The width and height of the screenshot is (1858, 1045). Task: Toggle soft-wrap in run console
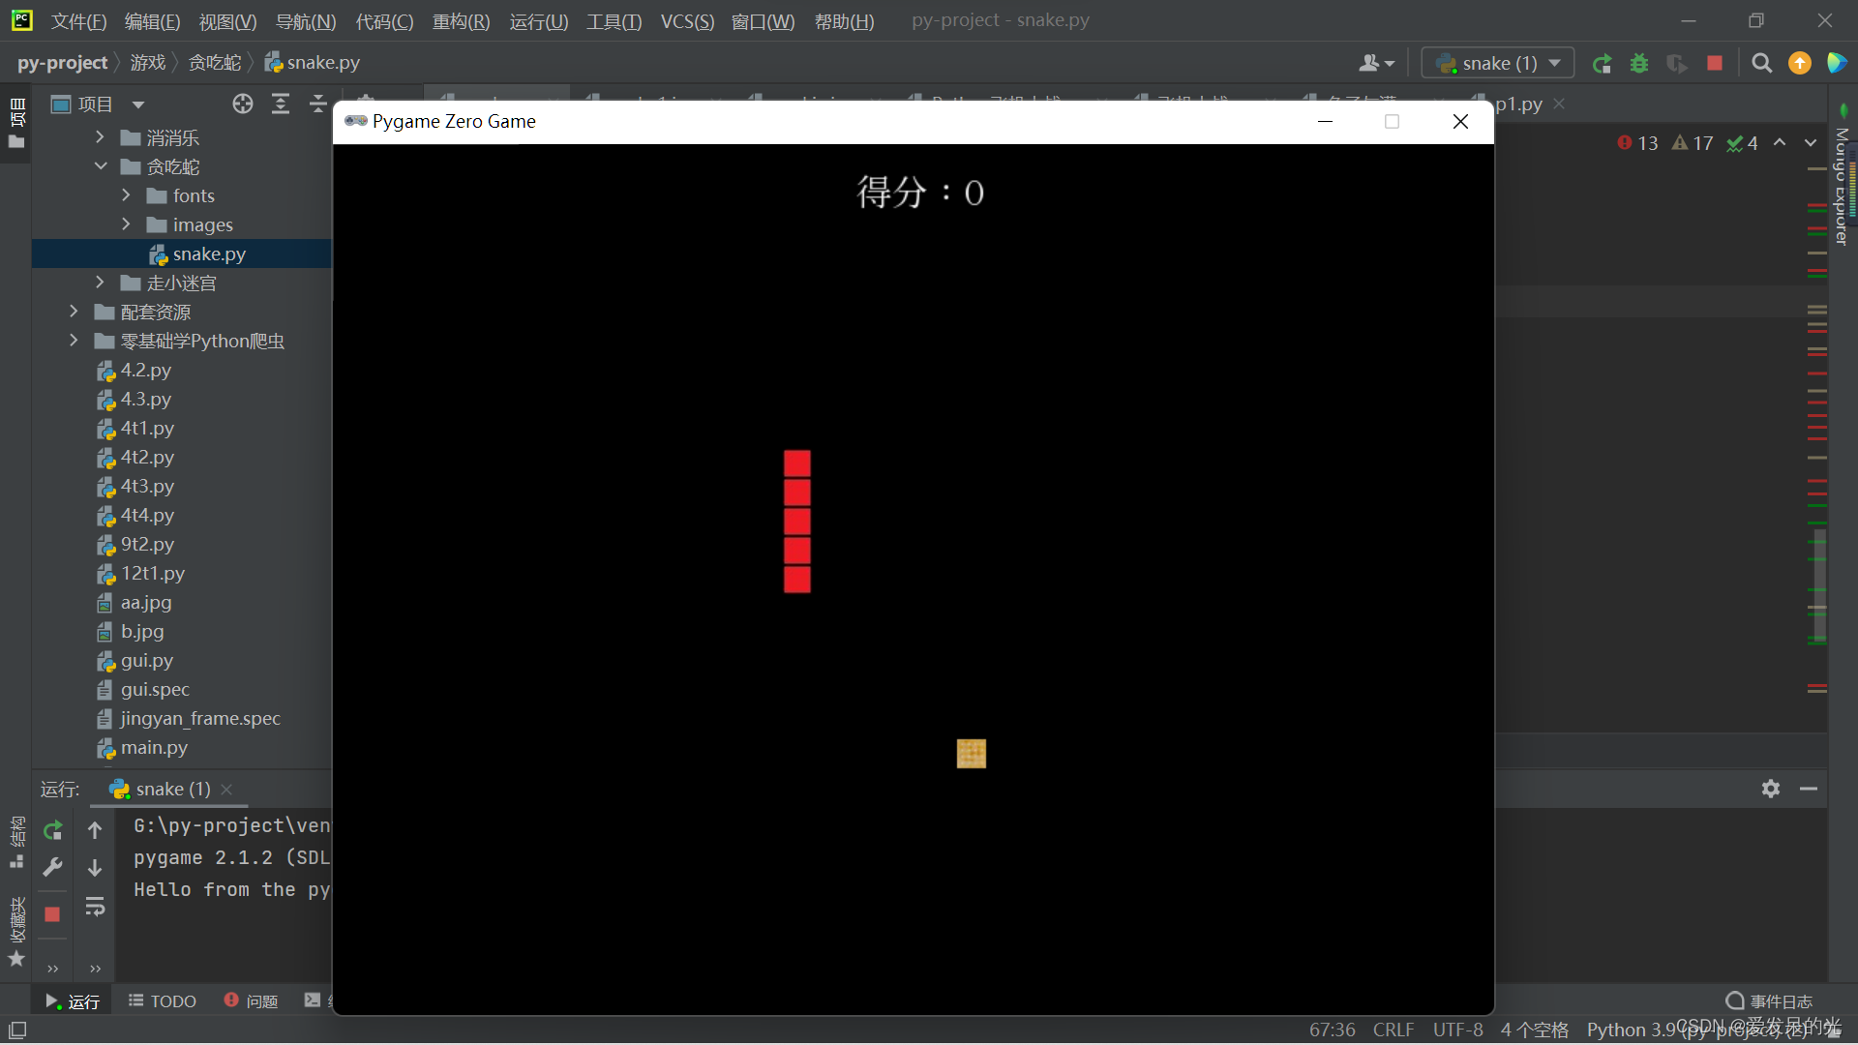[95, 907]
